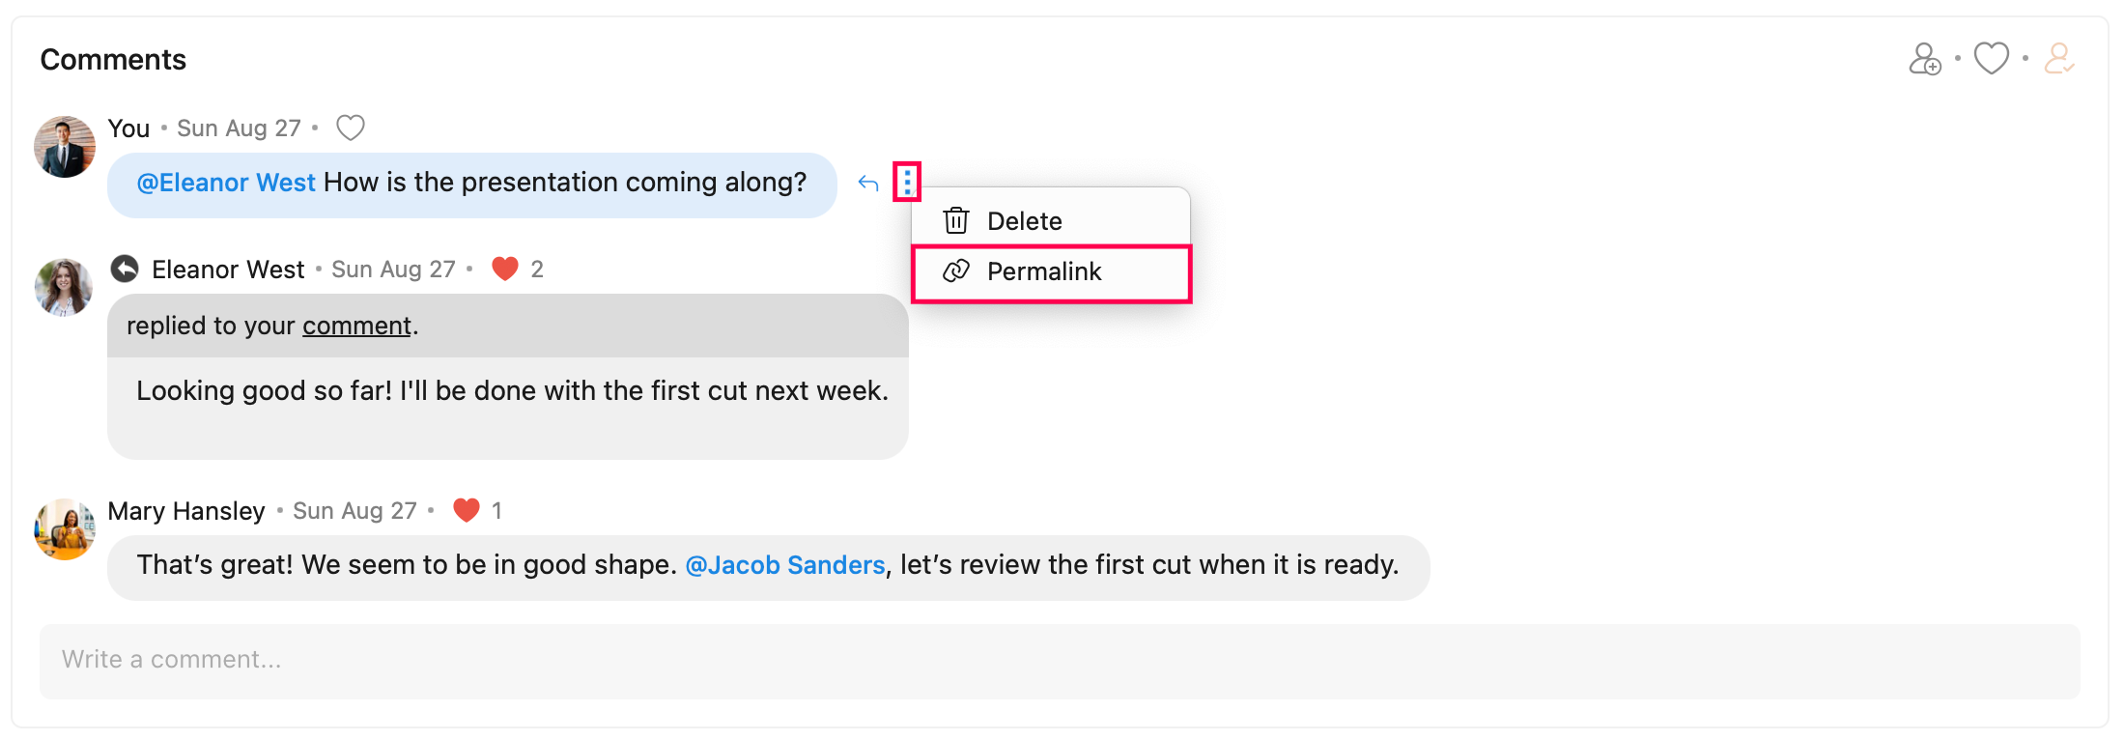Click Eleanor West's avatar photo
Image resolution: width=2125 pixels, height=740 pixels.
click(64, 287)
